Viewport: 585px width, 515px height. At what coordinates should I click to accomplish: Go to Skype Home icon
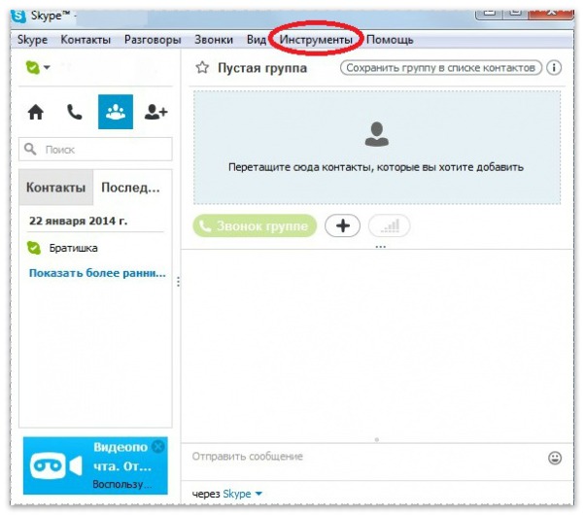[x=36, y=112]
